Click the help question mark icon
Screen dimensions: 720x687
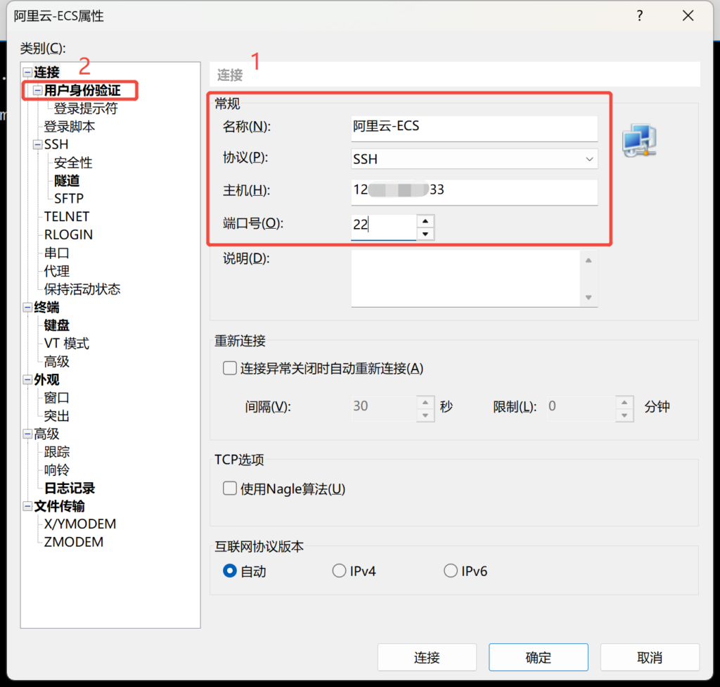tap(639, 15)
